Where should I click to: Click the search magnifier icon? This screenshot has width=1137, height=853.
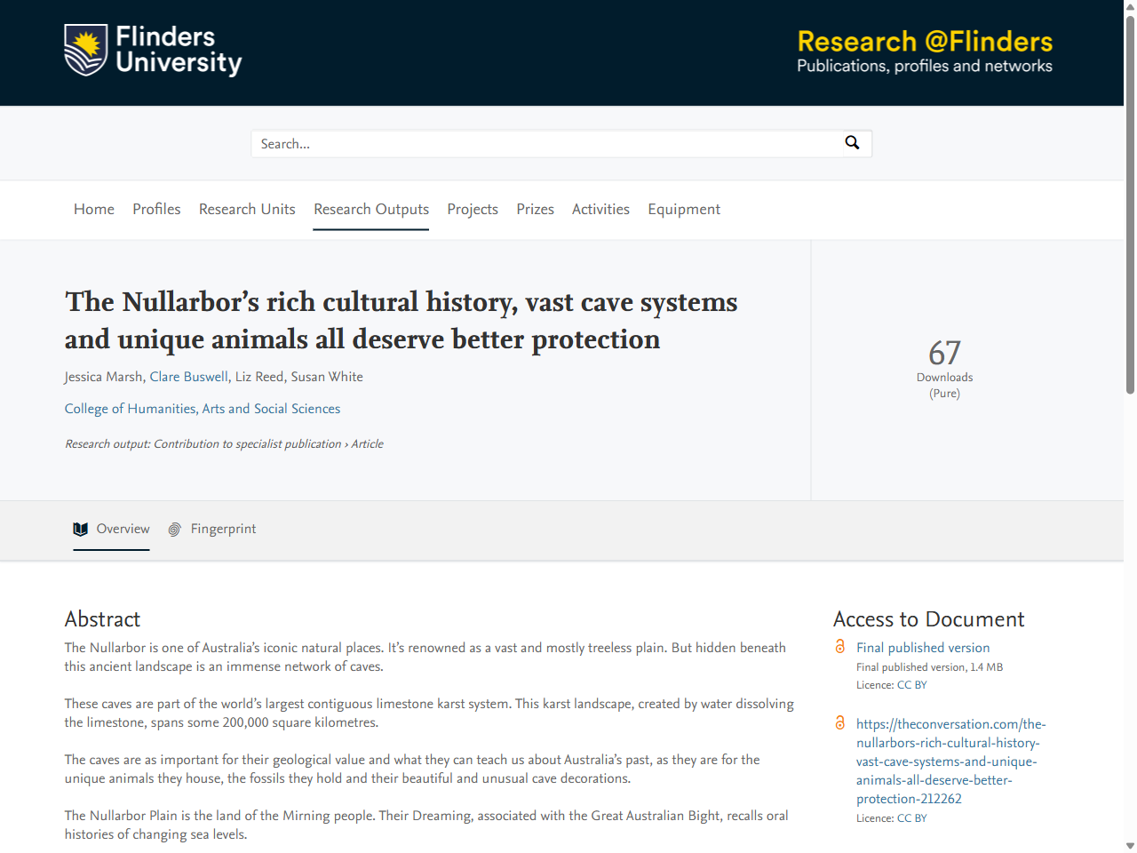coord(852,143)
